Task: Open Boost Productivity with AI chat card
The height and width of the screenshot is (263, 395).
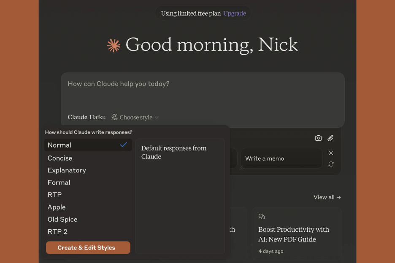Action: coord(297,233)
